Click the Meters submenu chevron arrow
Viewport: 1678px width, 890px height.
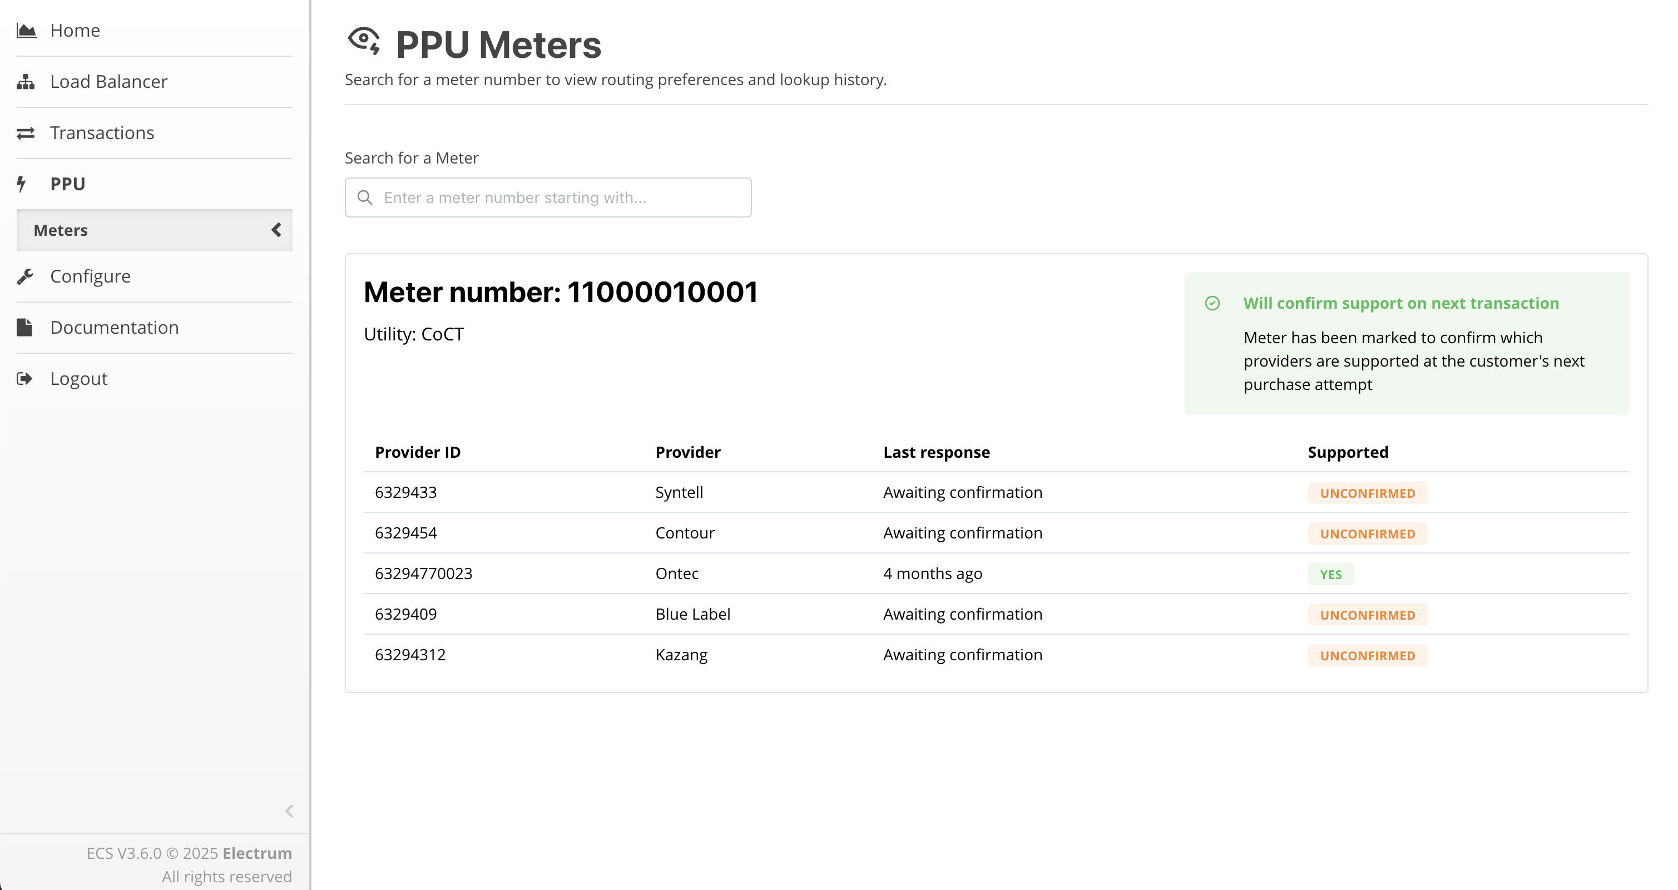point(276,230)
